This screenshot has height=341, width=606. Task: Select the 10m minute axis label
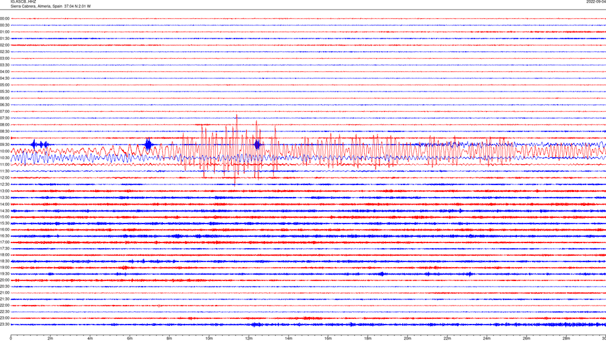pyautogui.click(x=209, y=338)
